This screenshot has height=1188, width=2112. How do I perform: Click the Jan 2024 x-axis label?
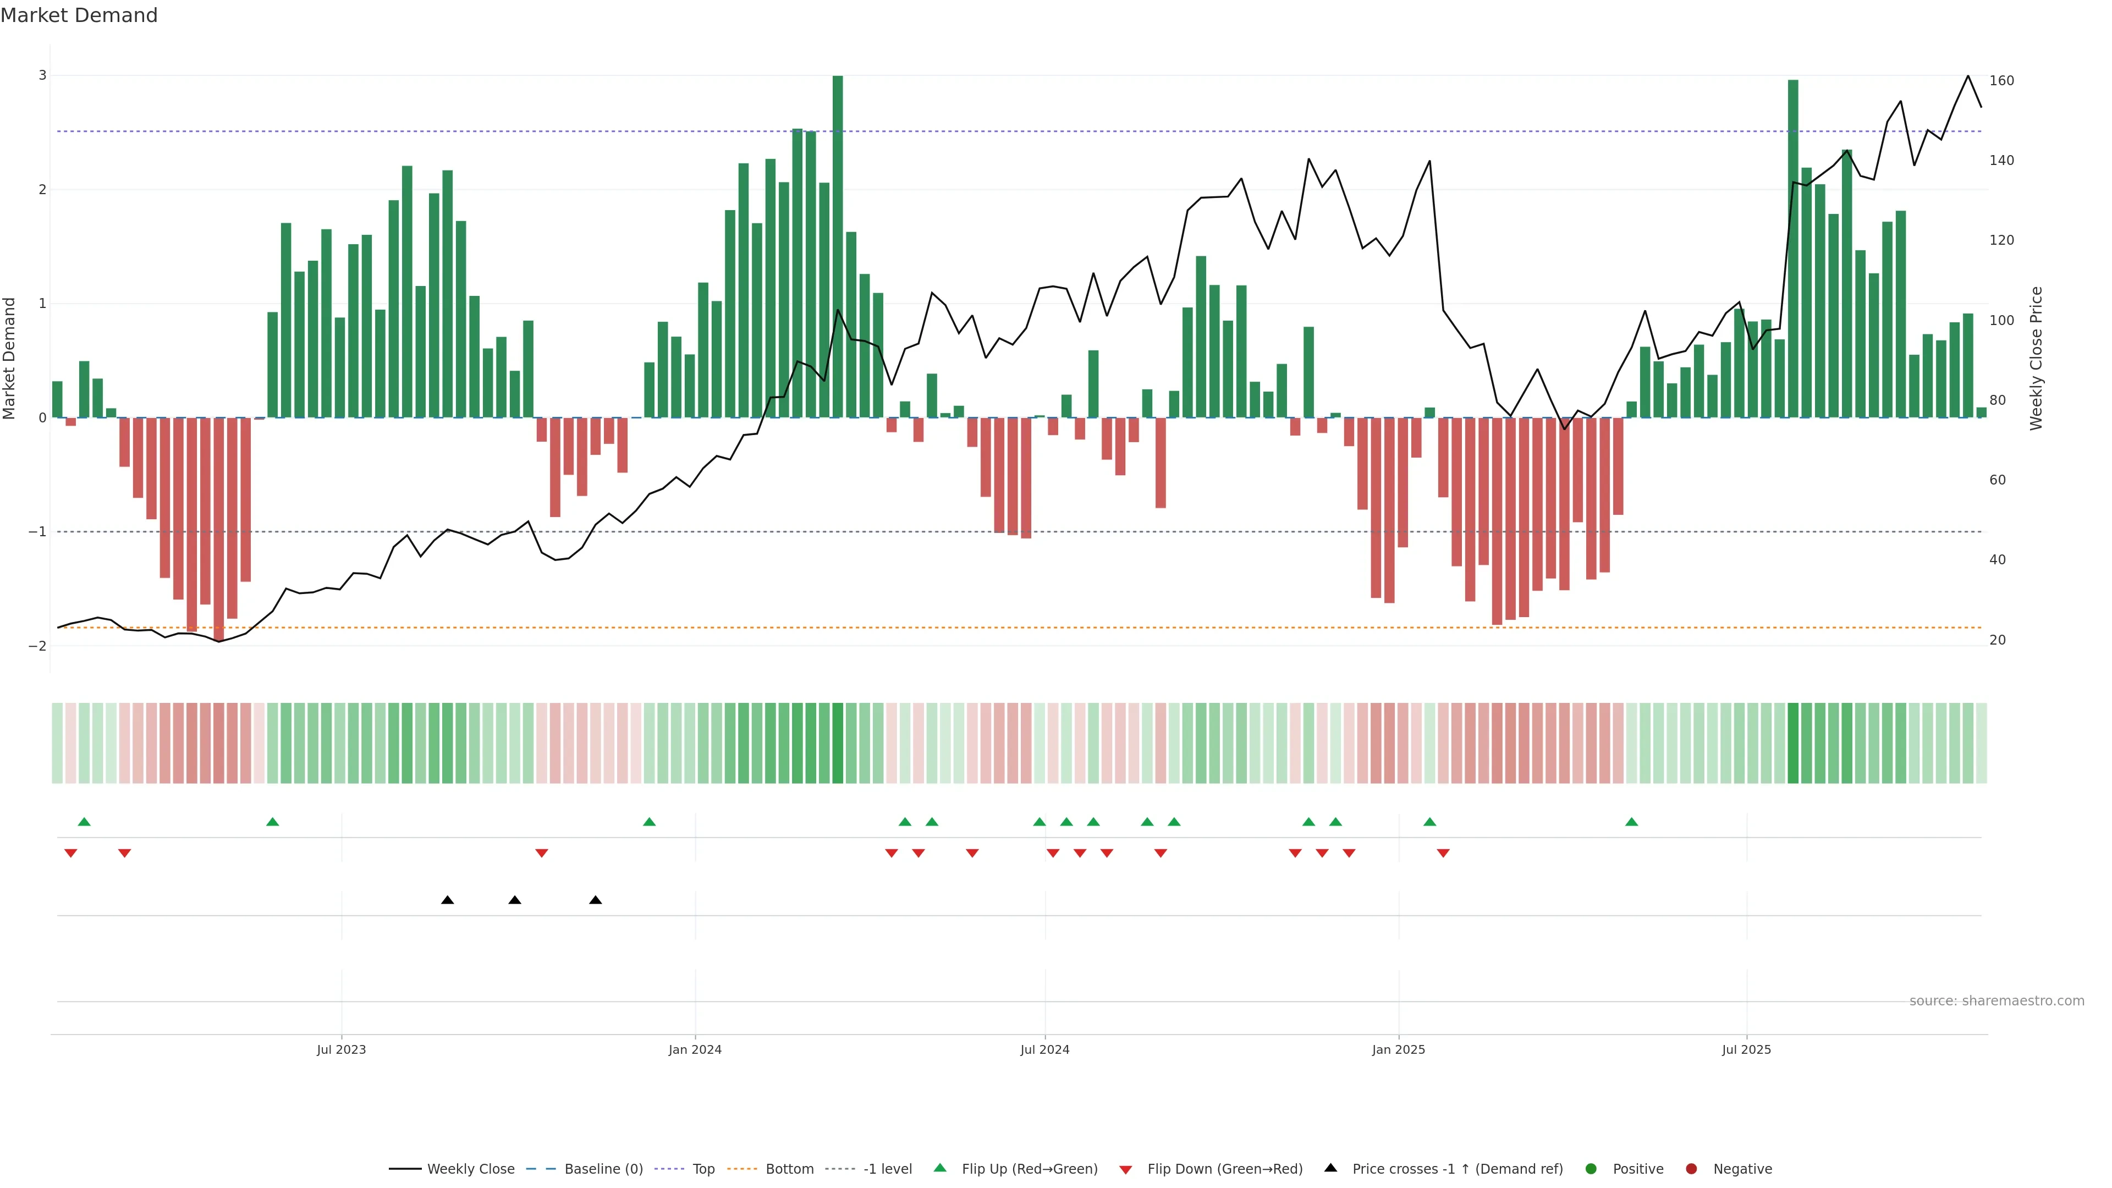coord(695,1049)
